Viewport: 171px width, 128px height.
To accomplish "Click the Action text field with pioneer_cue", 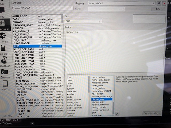I will click(x=115, y=51).
